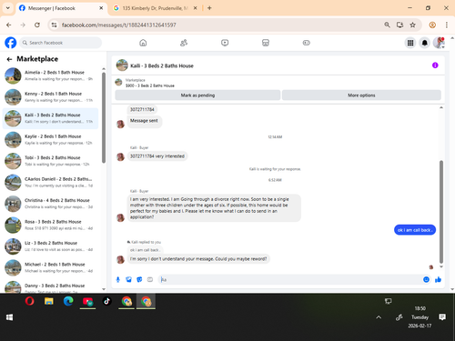Open Liz - 3 Beds 2 Baths House chat

pyautogui.click(x=51, y=246)
